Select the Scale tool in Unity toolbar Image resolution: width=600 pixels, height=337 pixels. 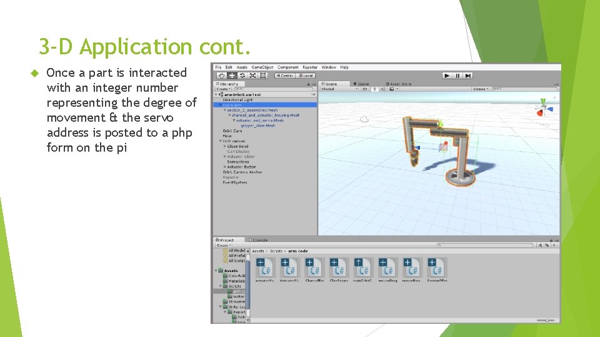[x=252, y=76]
